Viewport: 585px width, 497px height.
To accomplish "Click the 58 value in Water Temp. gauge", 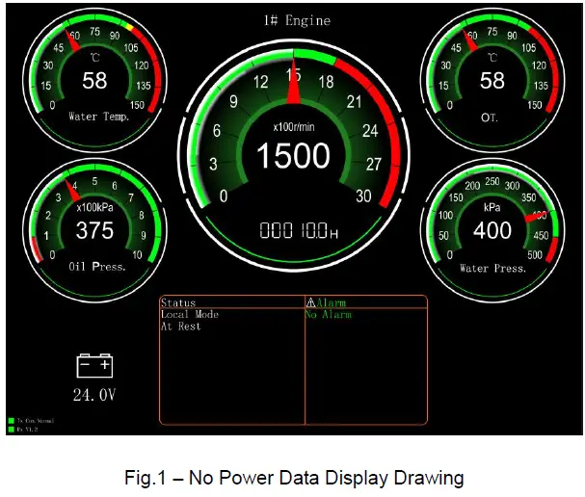I will click(x=94, y=81).
